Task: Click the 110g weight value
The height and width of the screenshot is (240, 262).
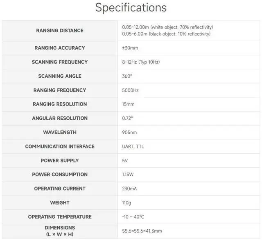Action: 126,203
